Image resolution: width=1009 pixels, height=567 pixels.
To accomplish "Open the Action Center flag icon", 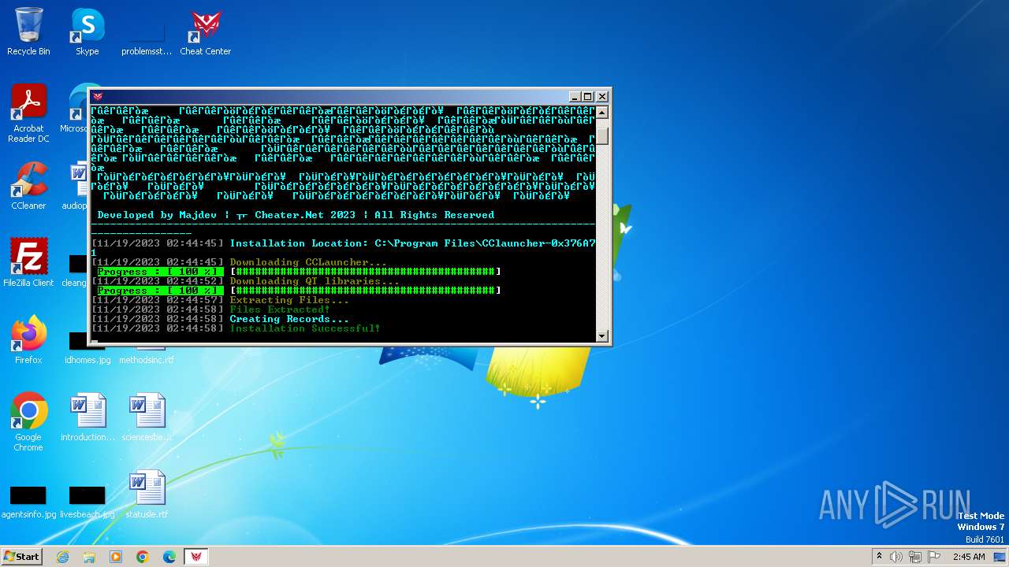I will 934,557.
